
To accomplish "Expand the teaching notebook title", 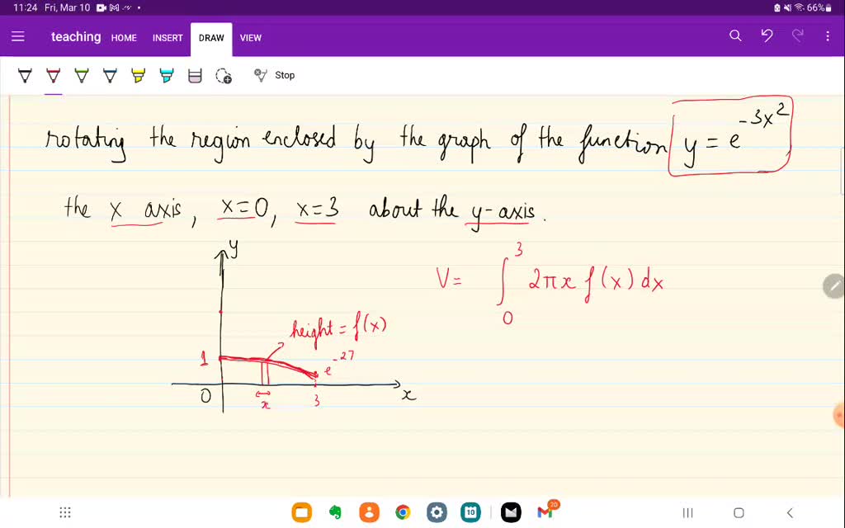I will coord(76,36).
